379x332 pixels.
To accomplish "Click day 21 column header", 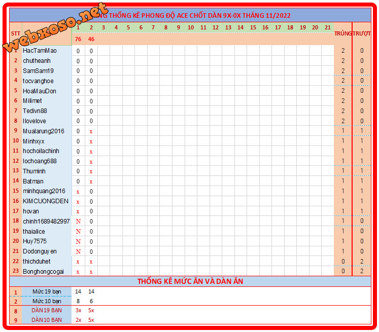I will coord(328,27).
